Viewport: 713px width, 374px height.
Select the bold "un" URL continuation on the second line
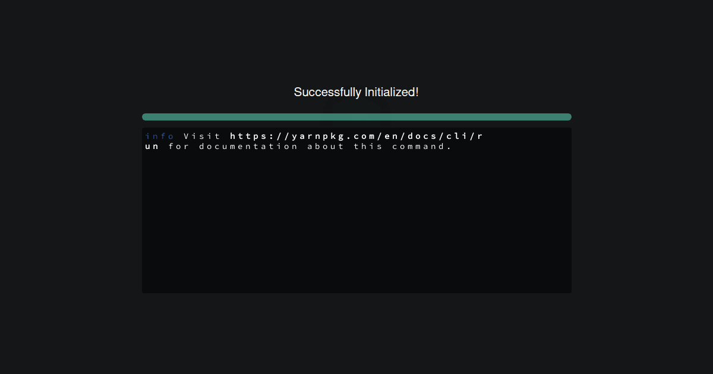click(x=152, y=146)
